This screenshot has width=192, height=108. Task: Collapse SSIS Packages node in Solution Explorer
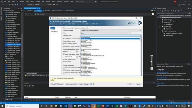point(160,23)
